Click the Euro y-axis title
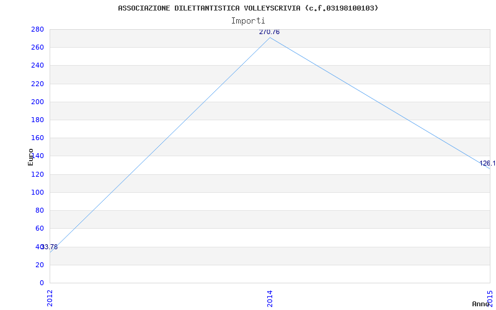Image resolution: width=496 pixels, height=310 pixels. pos(30,157)
